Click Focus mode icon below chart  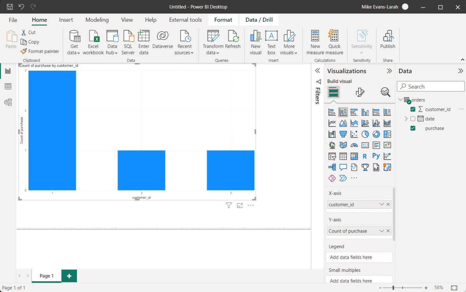[240, 205]
